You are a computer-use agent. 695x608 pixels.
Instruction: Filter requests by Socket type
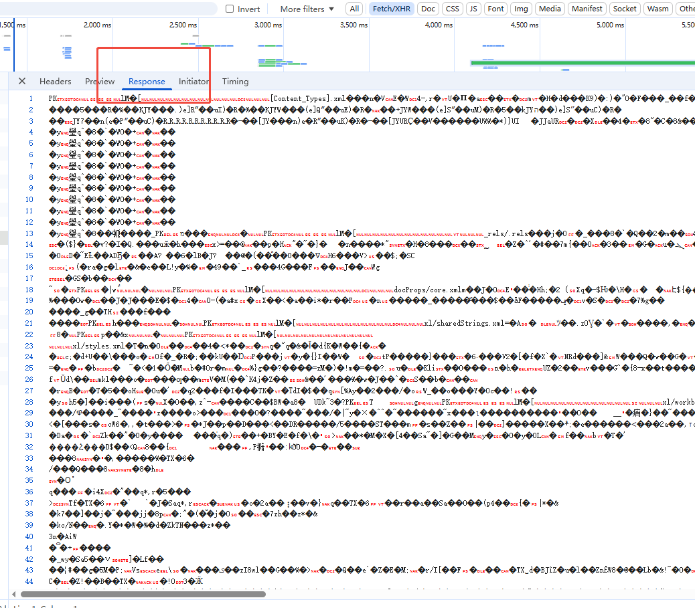(625, 9)
